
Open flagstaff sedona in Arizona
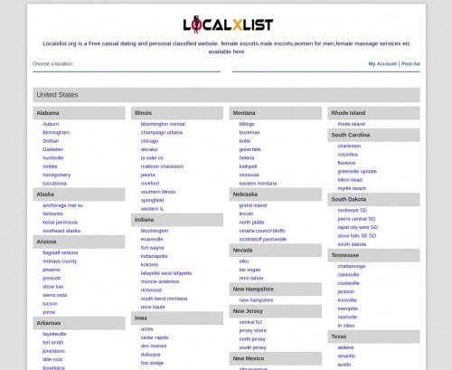(61, 252)
